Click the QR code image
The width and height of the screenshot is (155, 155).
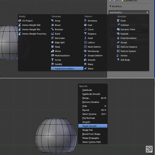(x=149, y=149)
